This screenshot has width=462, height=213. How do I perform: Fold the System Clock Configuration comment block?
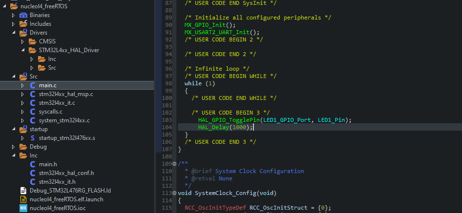[175, 164]
